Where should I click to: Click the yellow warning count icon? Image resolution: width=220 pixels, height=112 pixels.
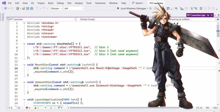click(x=35, y=108)
